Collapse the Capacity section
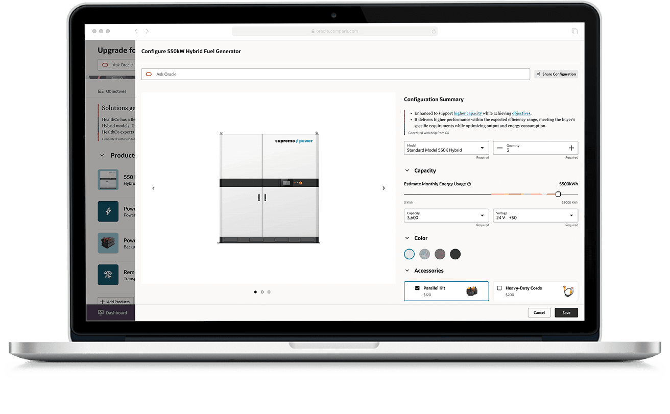This screenshot has width=670, height=414. [x=407, y=171]
